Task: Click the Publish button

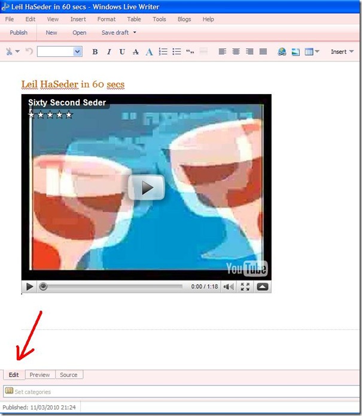Action: point(19,33)
